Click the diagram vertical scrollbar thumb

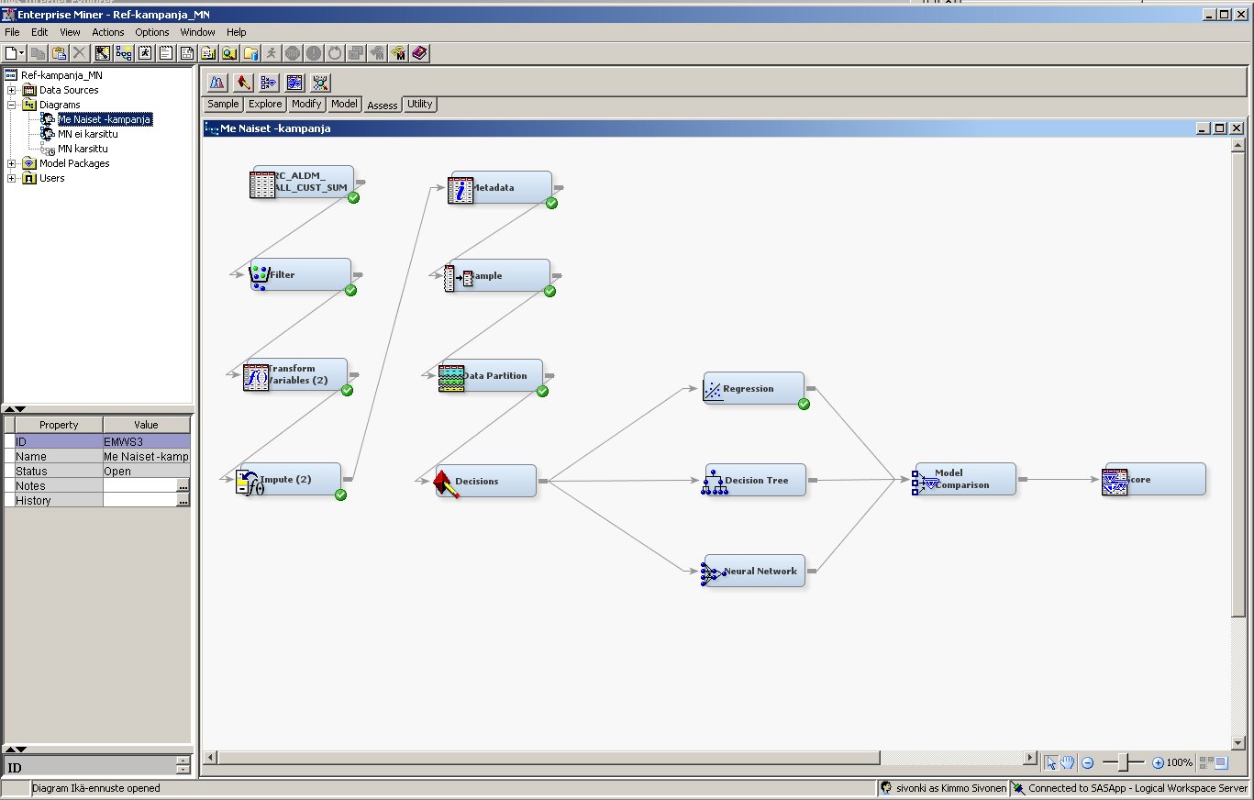[x=1237, y=383]
